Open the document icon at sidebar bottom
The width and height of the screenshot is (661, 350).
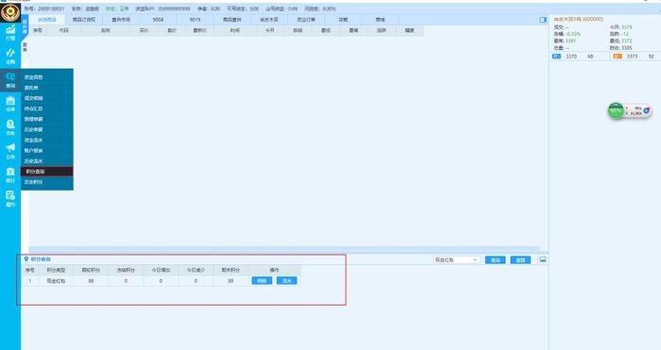[x=10, y=199]
